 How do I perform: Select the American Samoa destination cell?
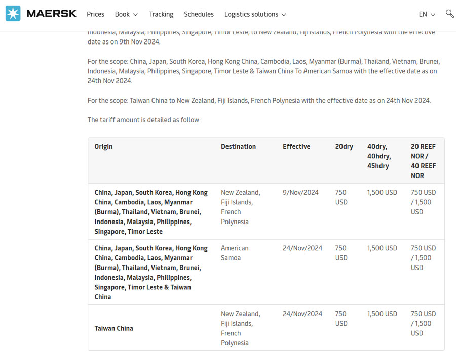[235, 253]
